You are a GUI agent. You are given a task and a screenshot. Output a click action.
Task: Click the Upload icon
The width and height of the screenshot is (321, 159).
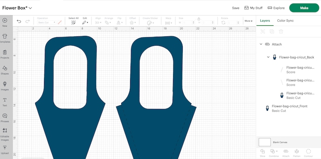(5, 148)
